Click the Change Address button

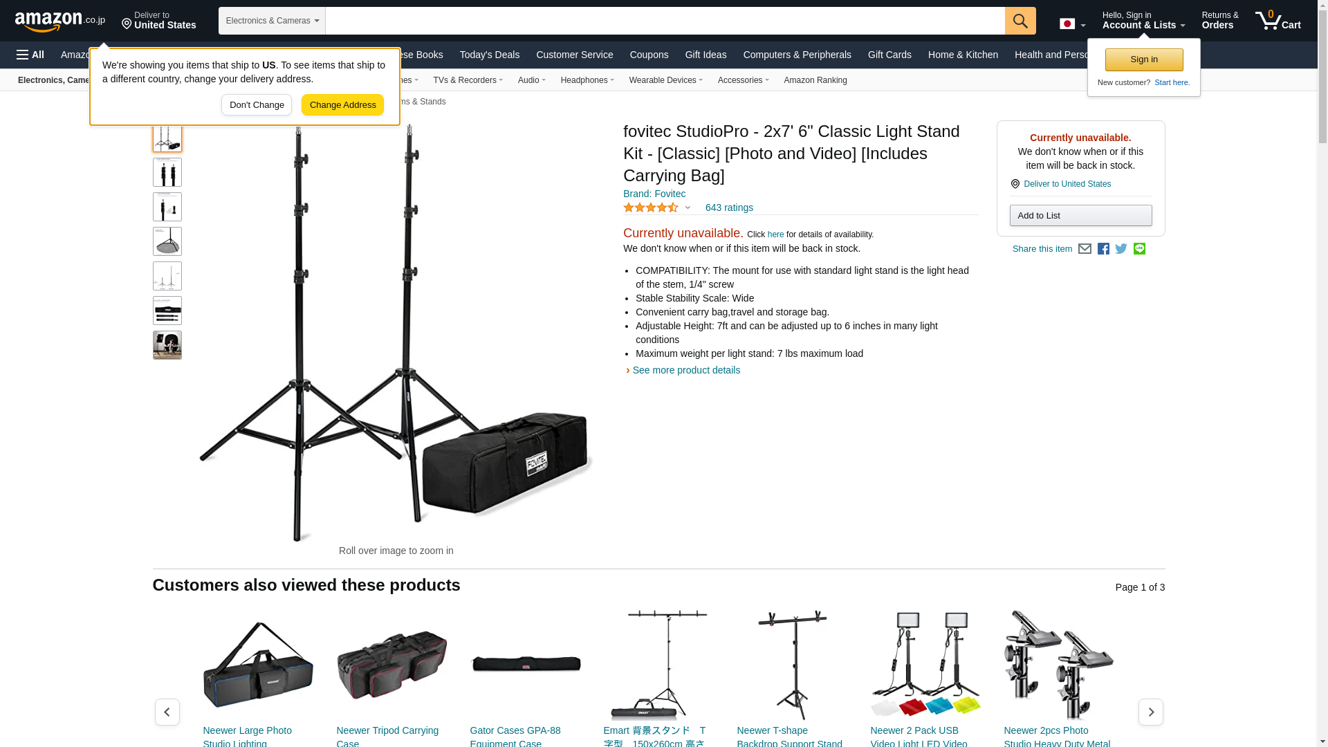(x=342, y=105)
